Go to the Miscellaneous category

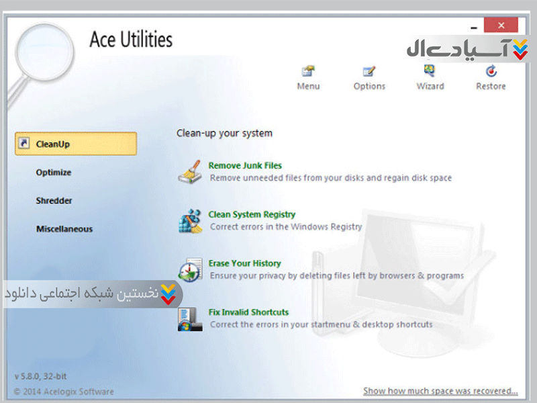pos(64,229)
